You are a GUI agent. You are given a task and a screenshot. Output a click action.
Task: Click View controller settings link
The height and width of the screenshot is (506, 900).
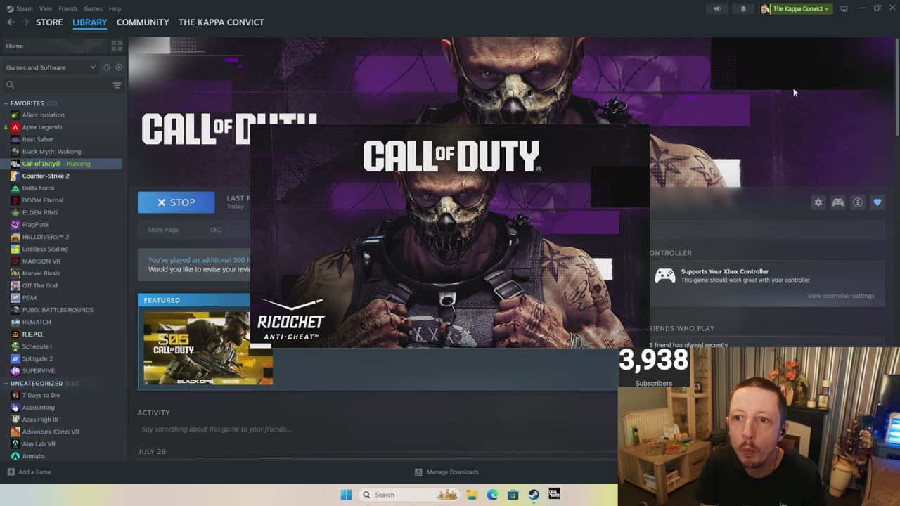(x=841, y=296)
